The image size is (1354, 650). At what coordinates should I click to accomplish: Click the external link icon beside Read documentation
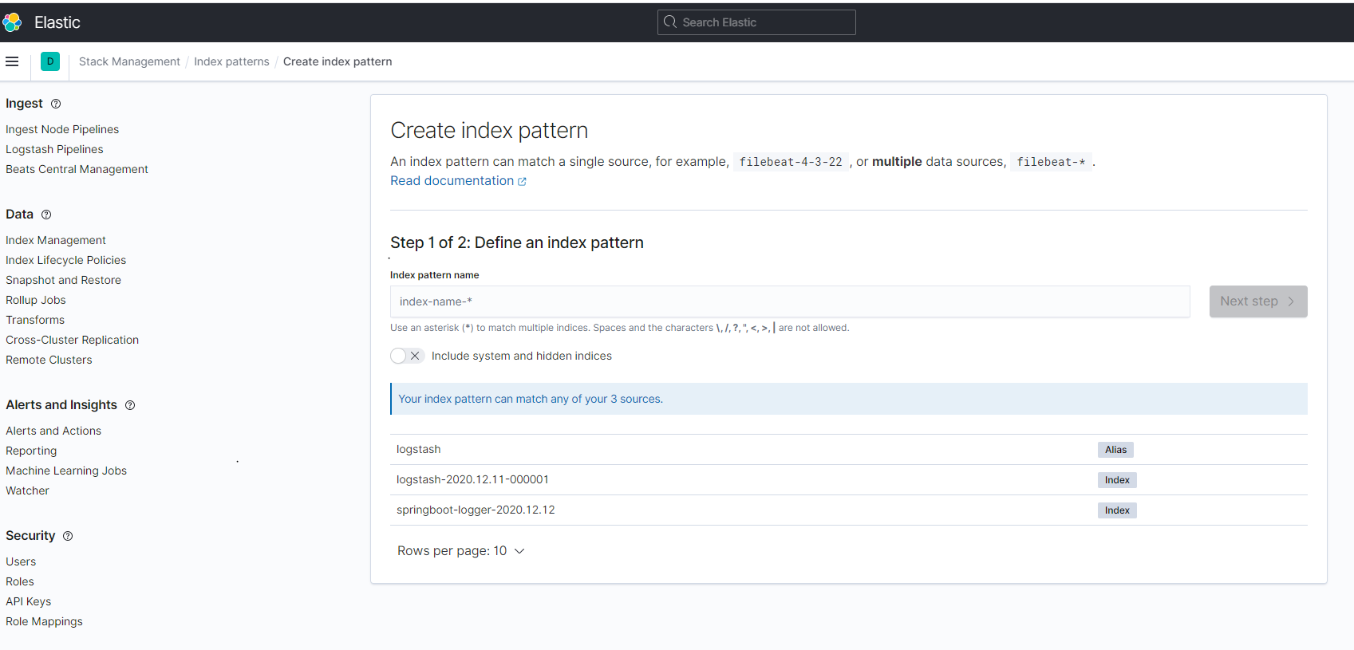[x=522, y=182]
